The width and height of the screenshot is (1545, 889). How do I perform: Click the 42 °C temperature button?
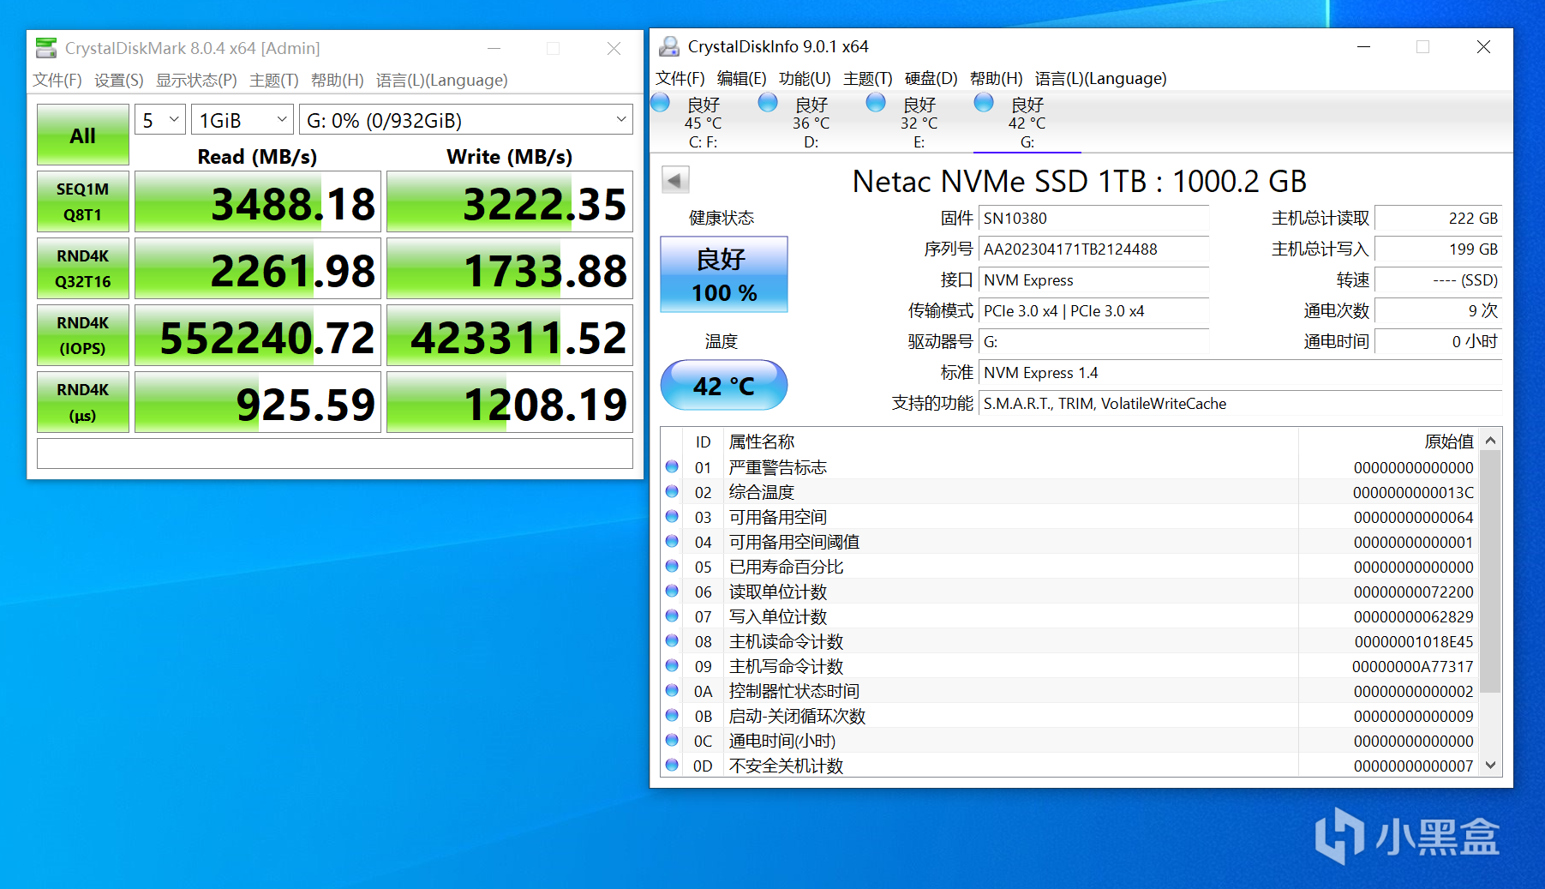[724, 385]
